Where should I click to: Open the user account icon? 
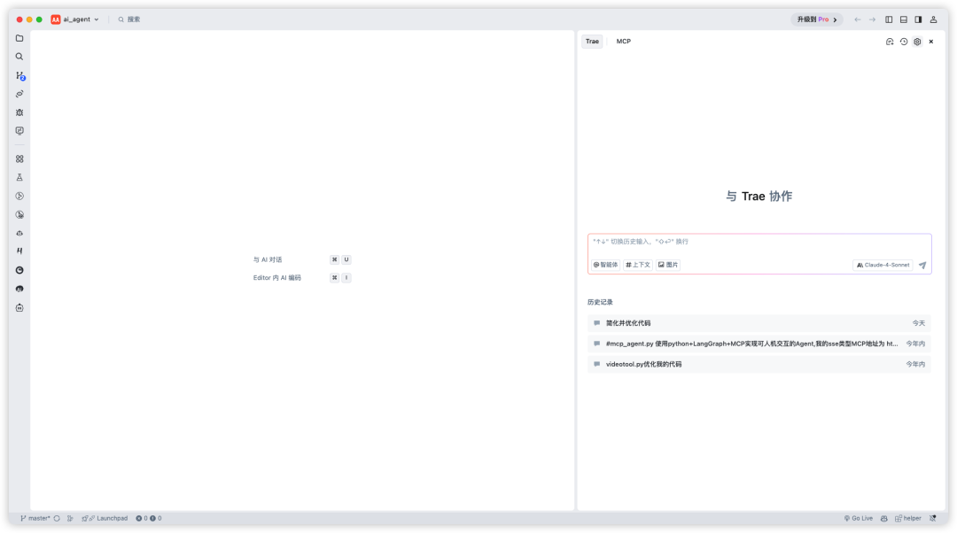pyautogui.click(x=933, y=19)
